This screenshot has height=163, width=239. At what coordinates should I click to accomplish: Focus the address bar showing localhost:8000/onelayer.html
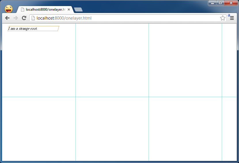pyautogui.click(x=128, y=18)
